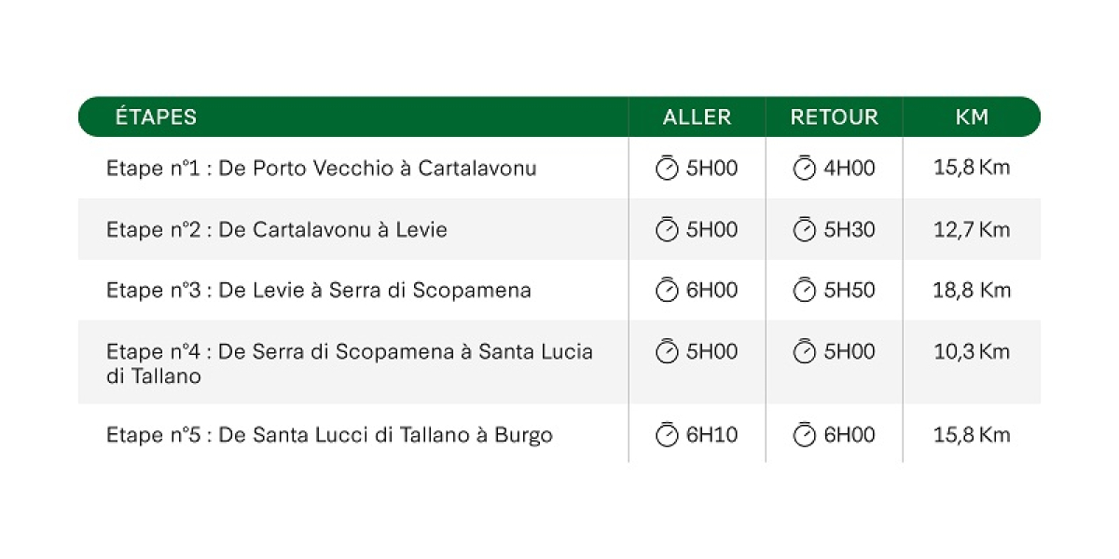Click the stopwatch icon beside 5H50 Retour
Viewport: 1119px width, 559px height.
point(804,290)
